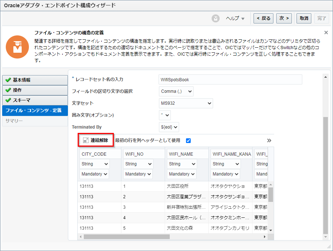Screen dimensions: 333x251
Task: Expand hidden toolbar items with double chevron
Action: coord(269,140)
